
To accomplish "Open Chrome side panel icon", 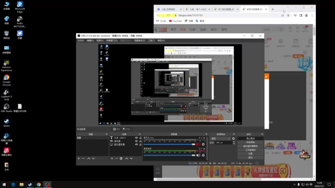I will coord(301,15).
